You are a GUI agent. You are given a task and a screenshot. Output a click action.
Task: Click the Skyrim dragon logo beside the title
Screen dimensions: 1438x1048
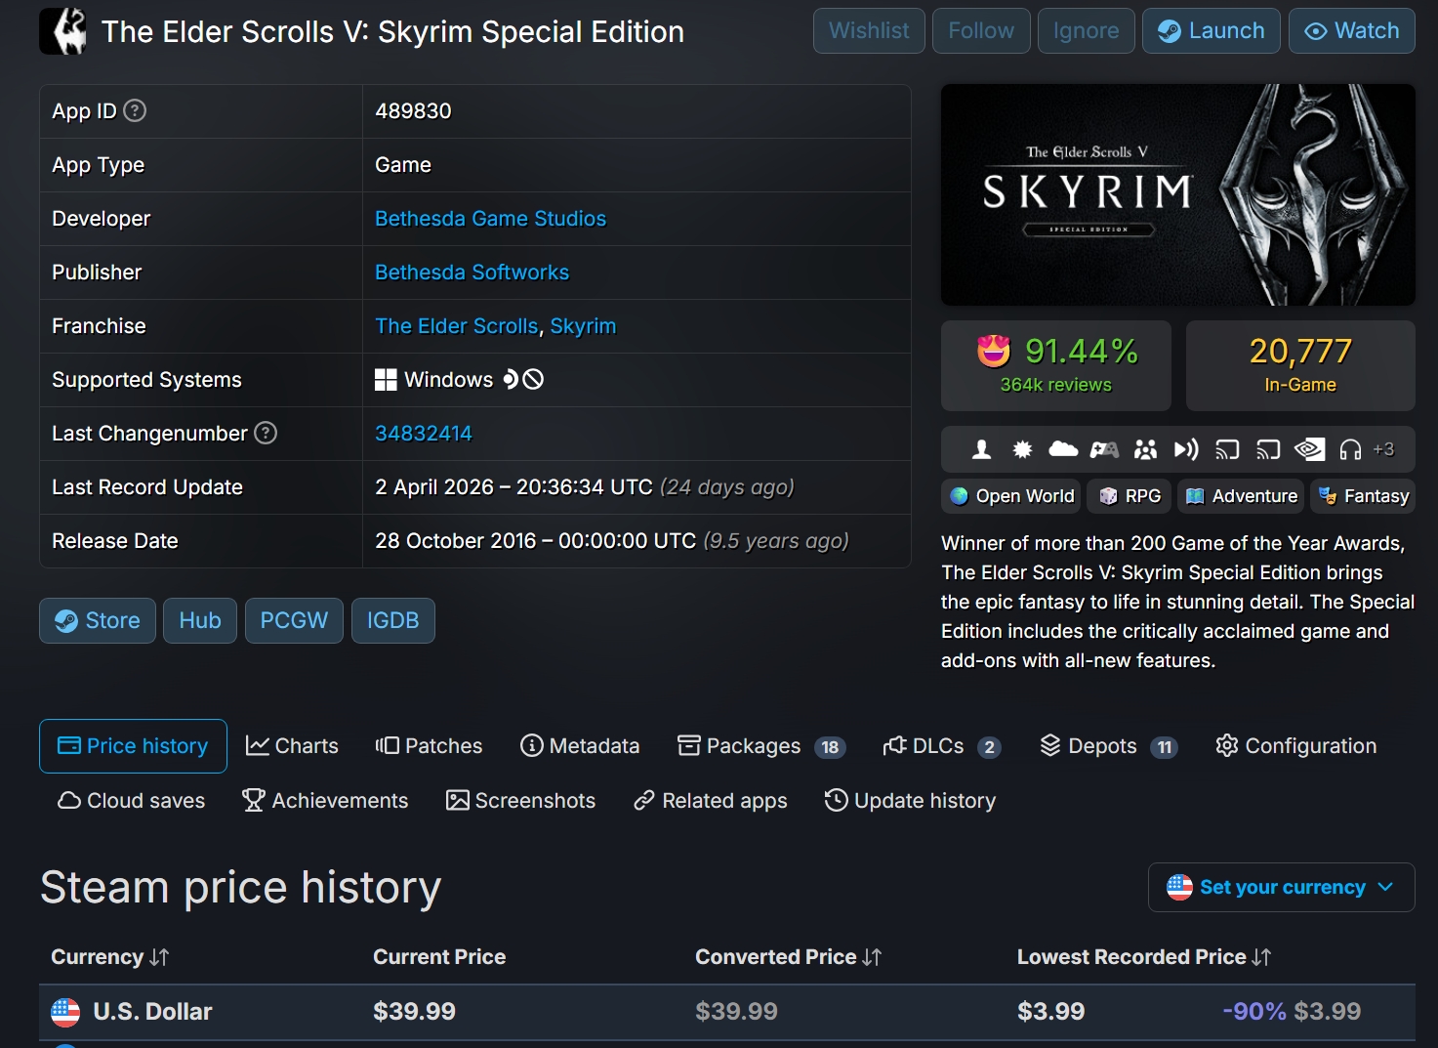[62, 31]
